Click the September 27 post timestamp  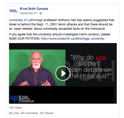pyautogui.click(x=28, y=13)
